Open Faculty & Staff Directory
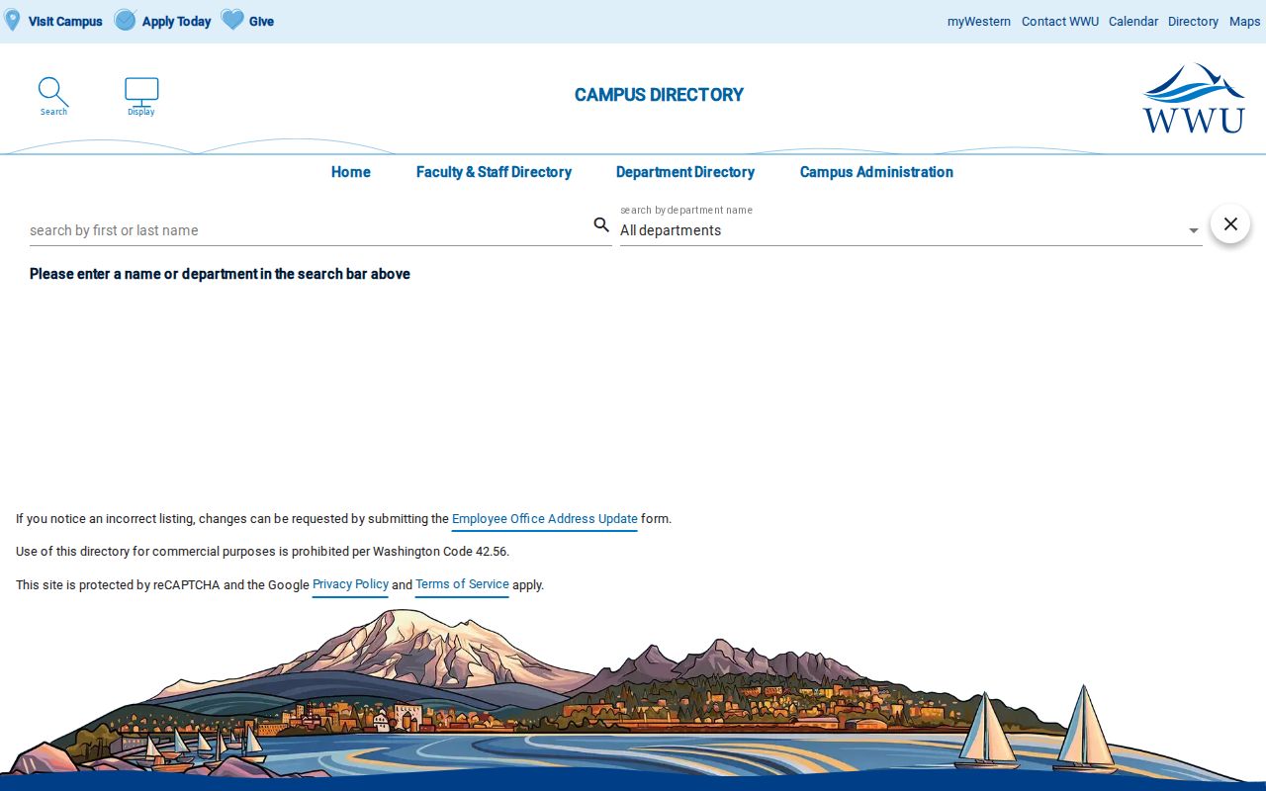The height and width of the screenshot is (791, 1266). pyautogui.click(x=494, y=172)
